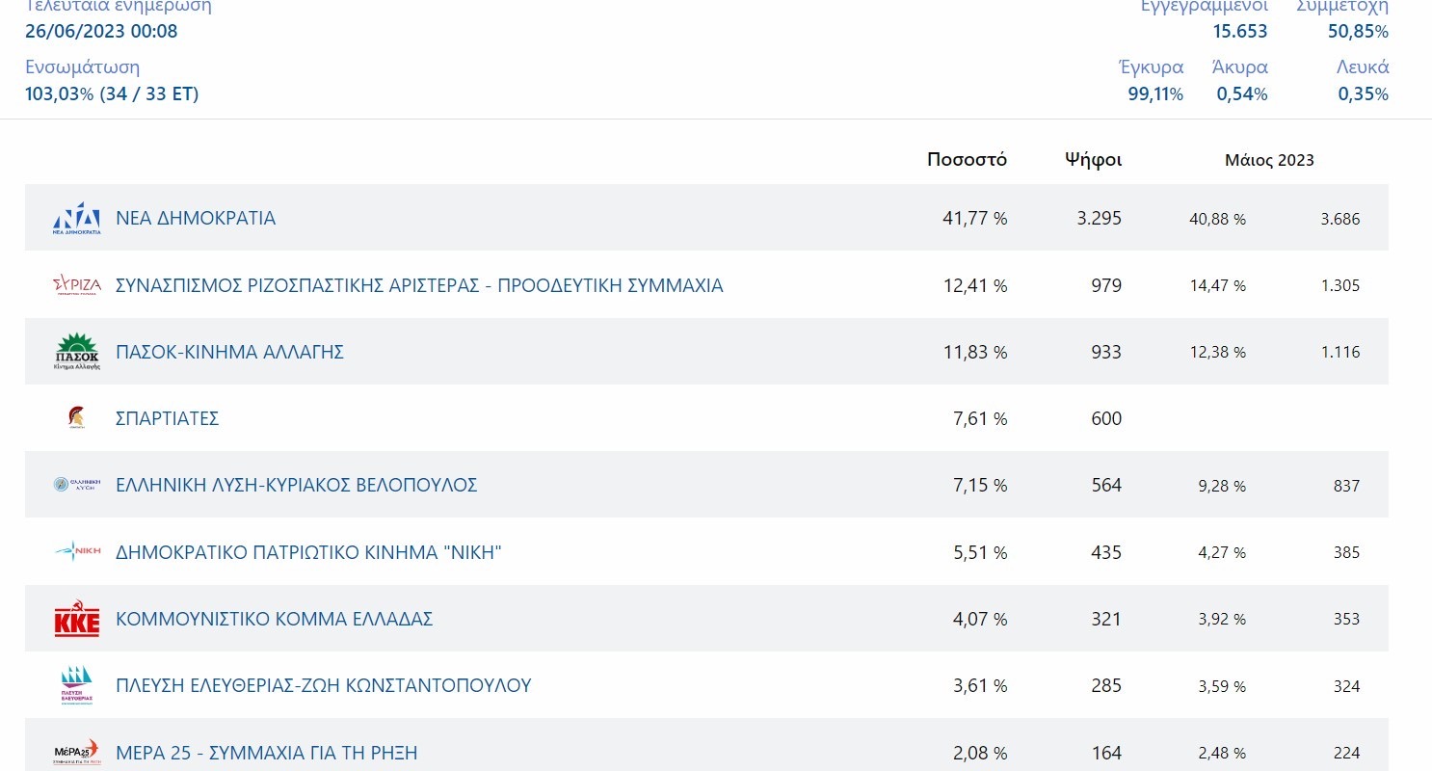
Task: Click PASOK percentage 11,83 %
Action: pyautogui.click(x=974, y=352)
